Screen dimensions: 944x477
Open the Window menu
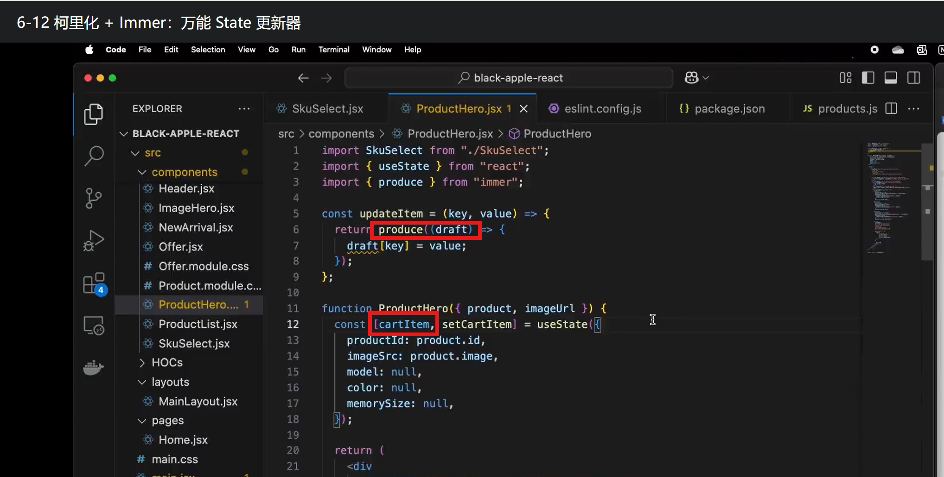point(376,50)
